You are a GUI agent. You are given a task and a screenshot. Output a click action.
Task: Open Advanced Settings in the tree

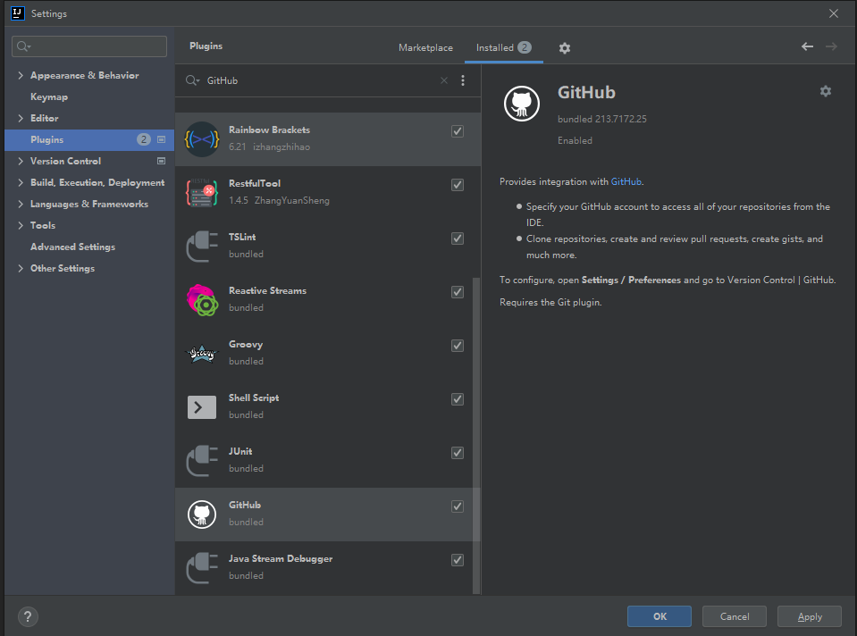(72, 247)
